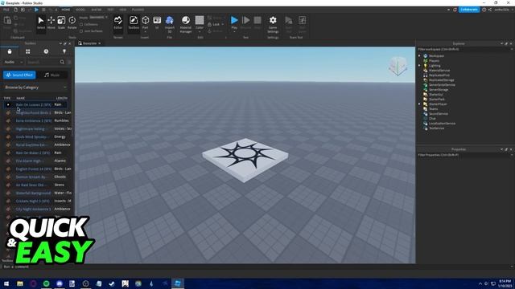Preview the Rain On Leaves sound

(8, 105)
